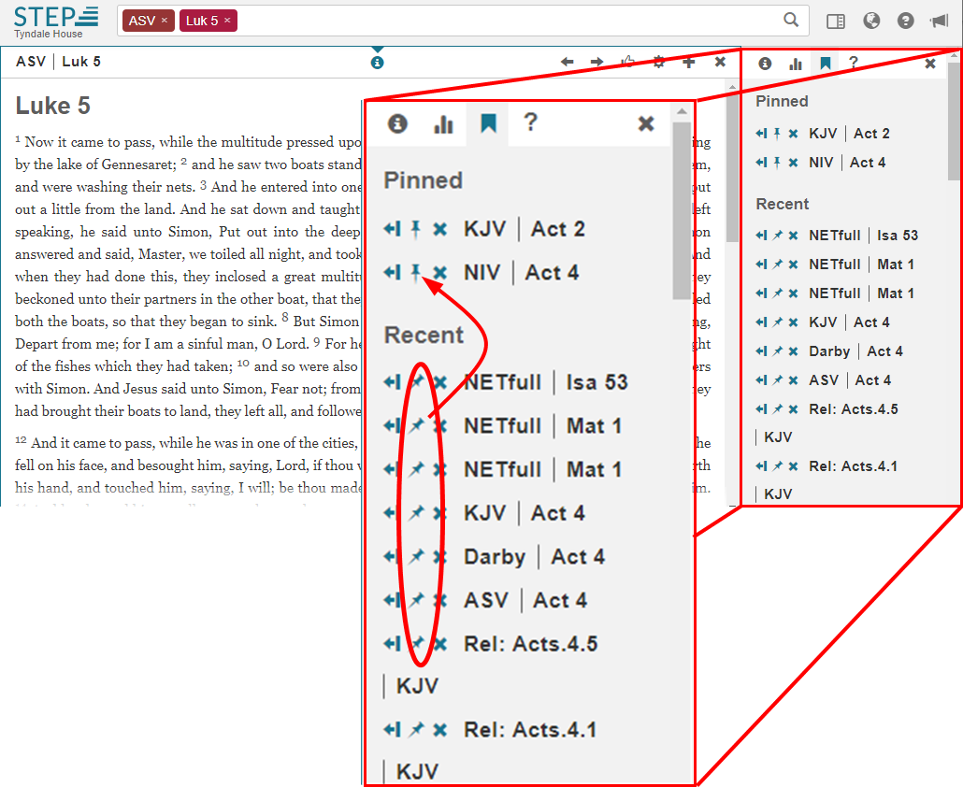963x787 pixels.
Task: Add a new panel using the plus icon
Action: (689, 61)
